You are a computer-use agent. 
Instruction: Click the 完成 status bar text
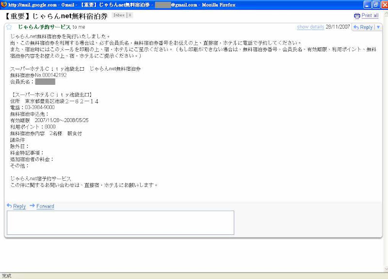coord(7,276)
